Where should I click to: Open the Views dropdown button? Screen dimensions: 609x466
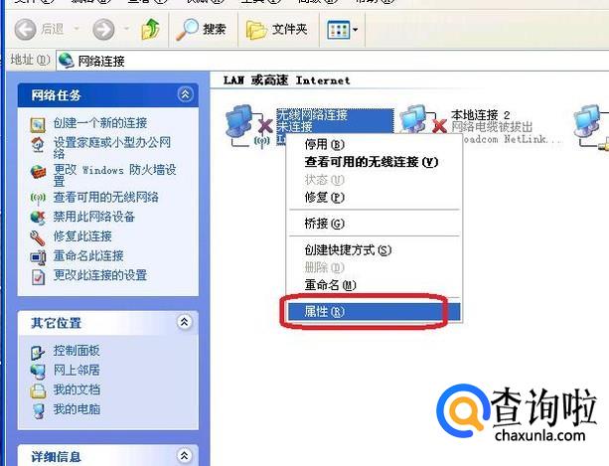(x=343, y=30)
